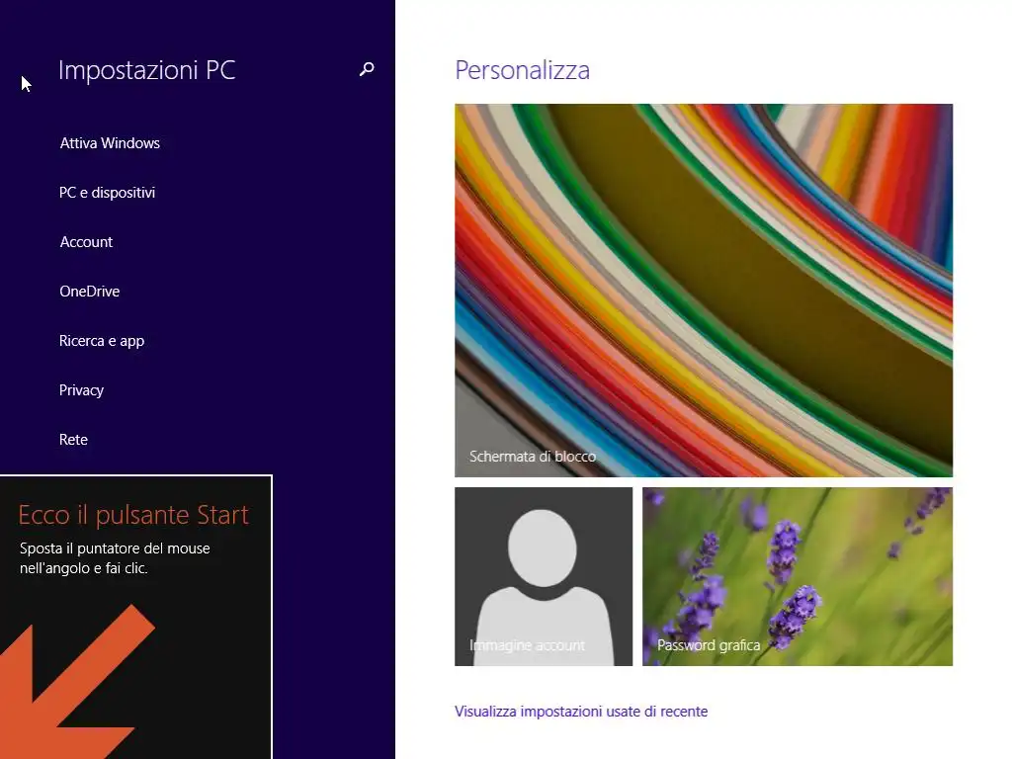Image resolution: width=1012 pixels, height=759 pixels.
Task: Click the Impostazioni PC heading
Action: 147,70
